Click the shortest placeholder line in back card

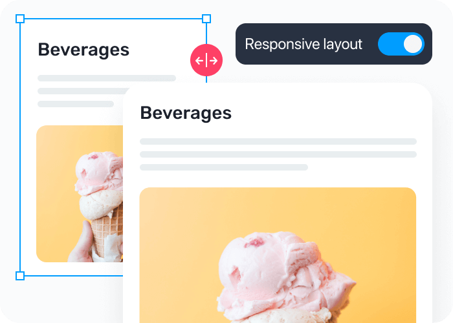76,104
